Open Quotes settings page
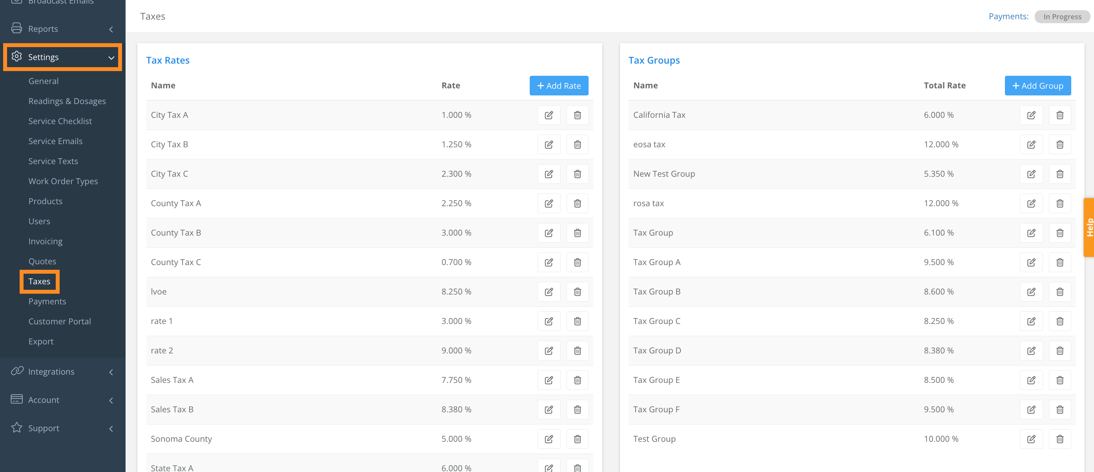The image size is (1094, 472). (x=42, y=261)
